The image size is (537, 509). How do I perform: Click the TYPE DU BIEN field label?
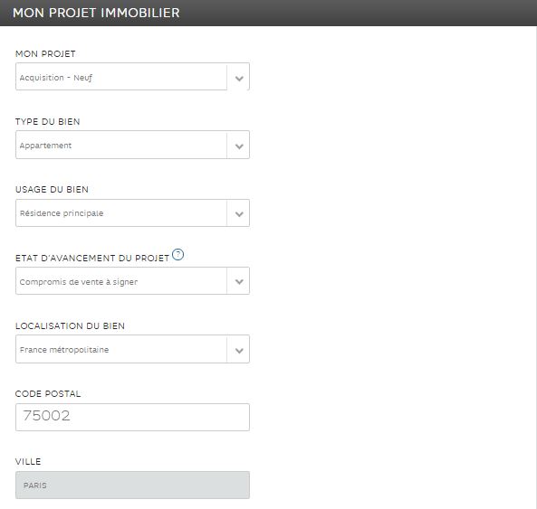coord(48,122)
